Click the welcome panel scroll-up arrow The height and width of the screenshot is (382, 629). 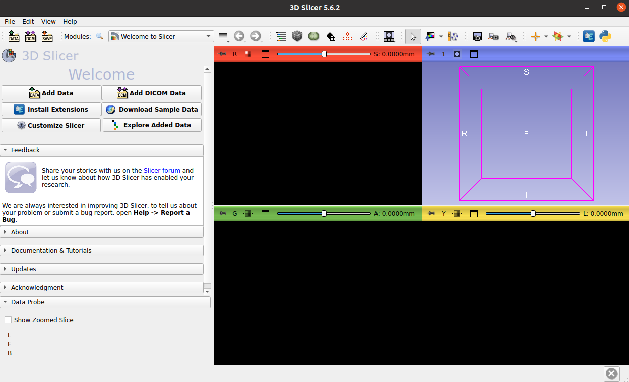[x=207, y=69]
